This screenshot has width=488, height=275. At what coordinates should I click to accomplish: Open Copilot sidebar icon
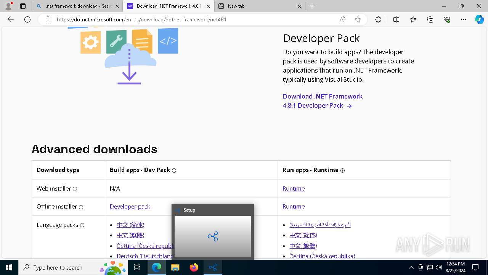[479, 19]
